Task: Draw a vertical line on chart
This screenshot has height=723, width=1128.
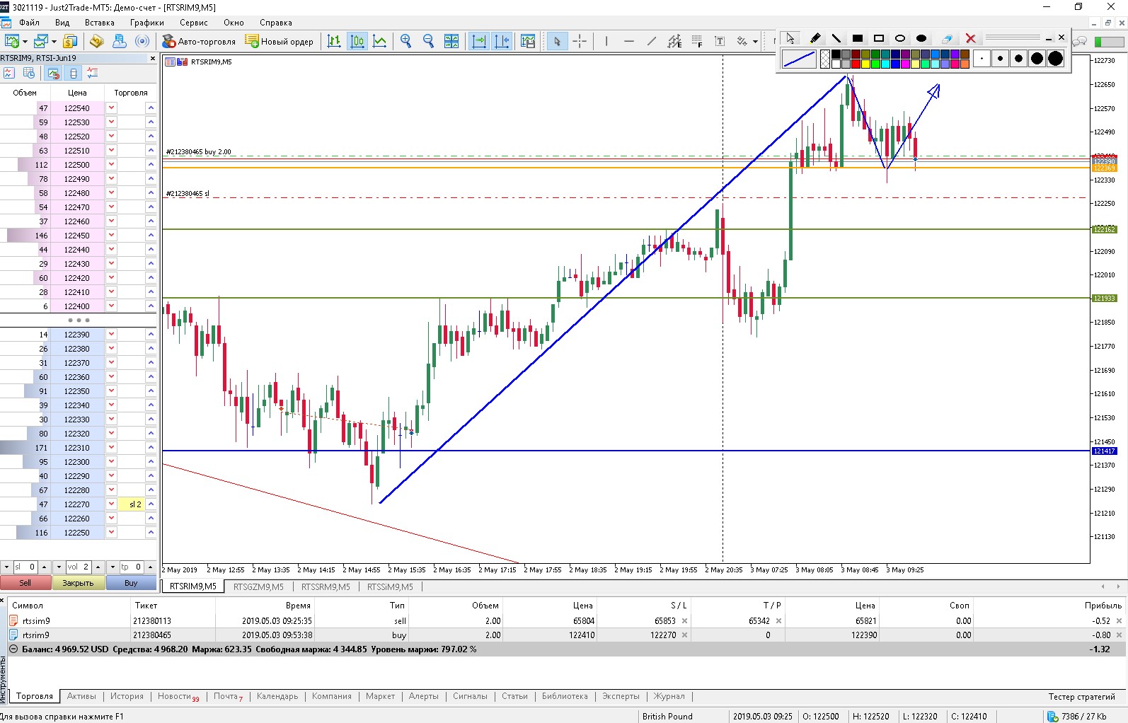Action: point(606,41)
